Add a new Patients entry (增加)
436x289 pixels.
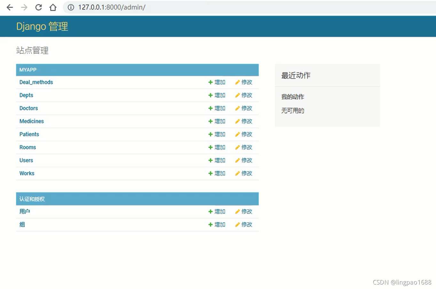coord(217,134)
